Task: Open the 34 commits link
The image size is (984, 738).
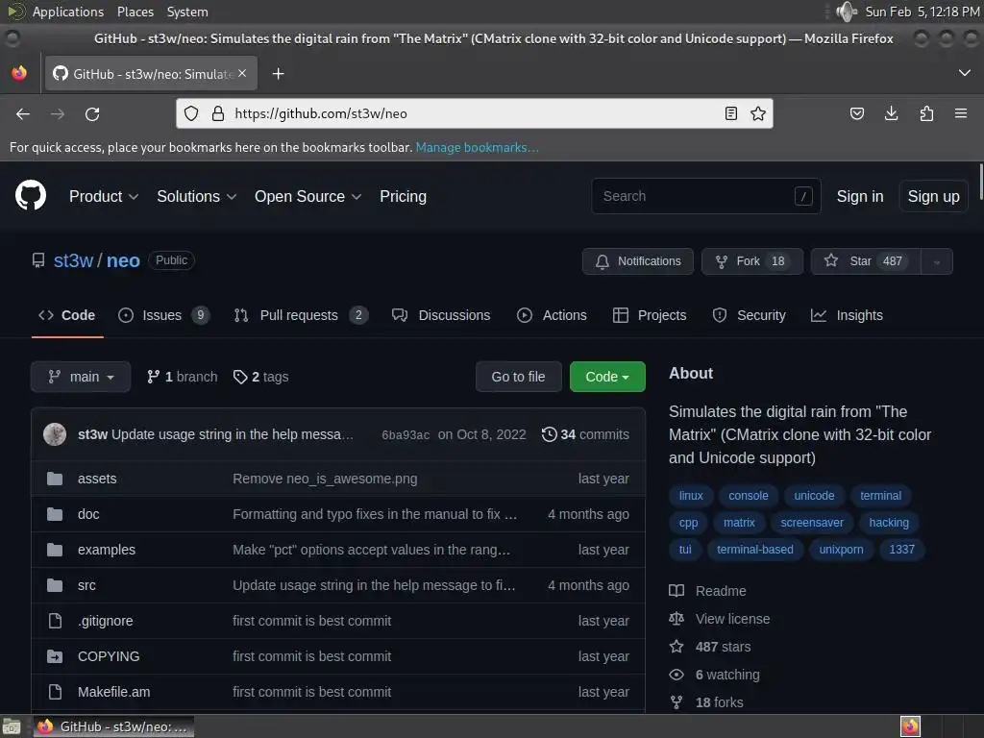Action: coord(585,434)
